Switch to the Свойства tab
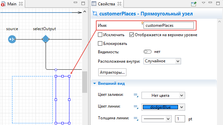Image resolution: width=223 pixels, height=125 pixels. [106, 4]
